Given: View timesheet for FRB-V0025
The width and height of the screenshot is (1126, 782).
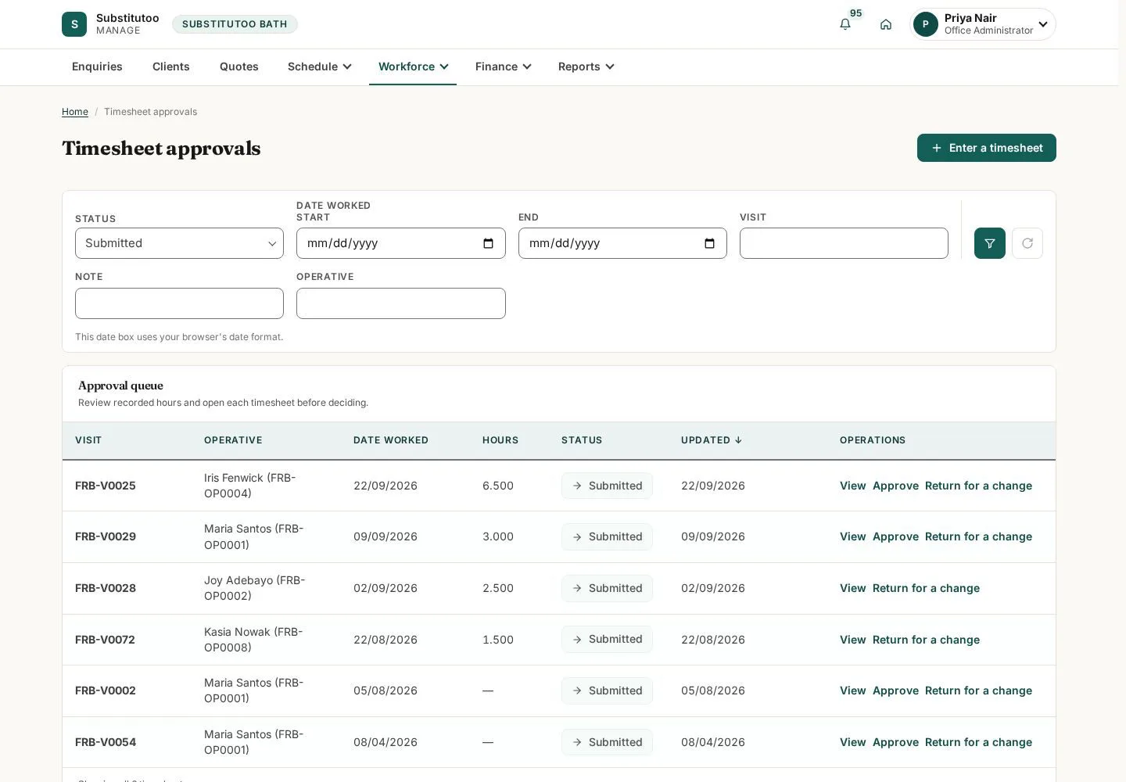Looking at the screenshot, I should coord(852,486).
